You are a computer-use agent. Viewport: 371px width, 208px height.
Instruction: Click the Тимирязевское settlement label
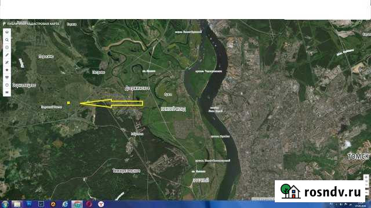[x=126, y=171]
